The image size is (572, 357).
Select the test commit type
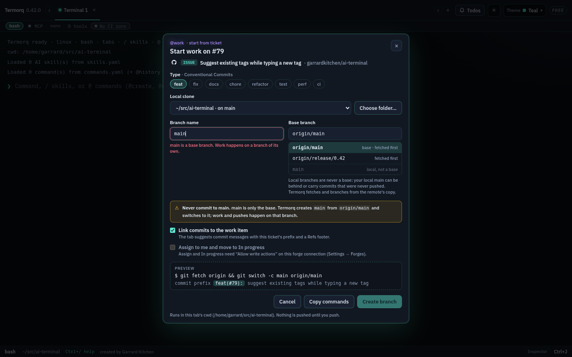coord(283,84)
